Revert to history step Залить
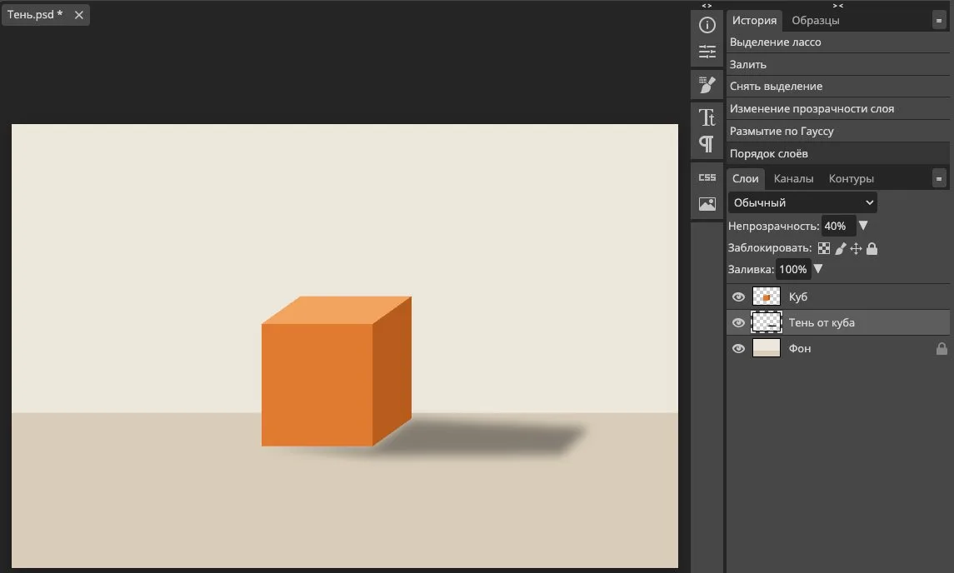 (x=838, y=64)
